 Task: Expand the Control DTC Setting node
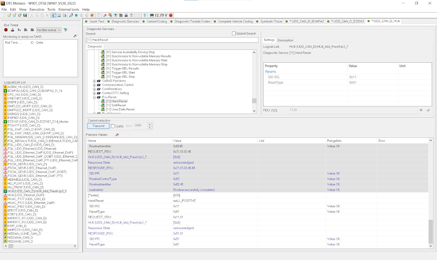[x=94, y=93]
